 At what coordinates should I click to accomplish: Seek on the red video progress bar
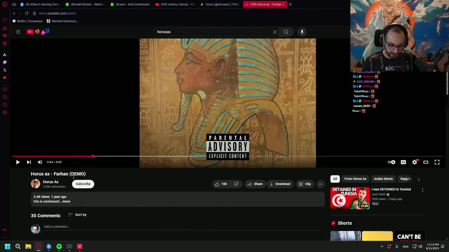click(227, 156)
